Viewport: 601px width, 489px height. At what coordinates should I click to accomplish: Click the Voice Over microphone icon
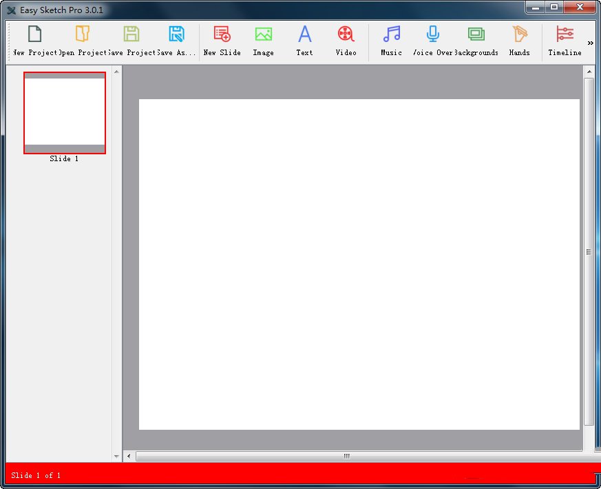[x=432, y=34]
